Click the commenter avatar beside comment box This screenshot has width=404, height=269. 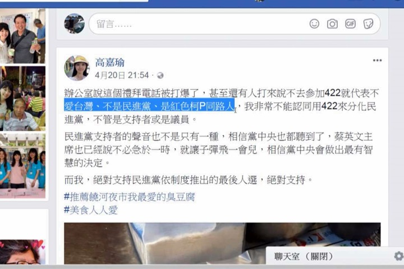[74, 24]
